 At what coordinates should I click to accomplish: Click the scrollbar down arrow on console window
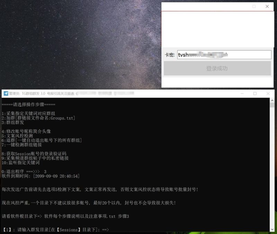point(271,228)
